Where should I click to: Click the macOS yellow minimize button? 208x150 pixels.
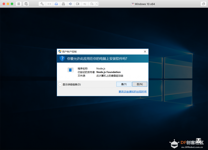pyautogui.click(x=8, y=4)
